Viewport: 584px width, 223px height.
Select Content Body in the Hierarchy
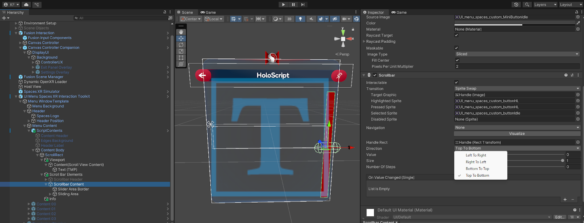(x=52, y=150)
